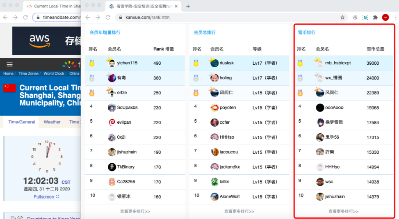Open member 鬼手56 profile
This screenshot has height=219, width=399.
[332, 137]
